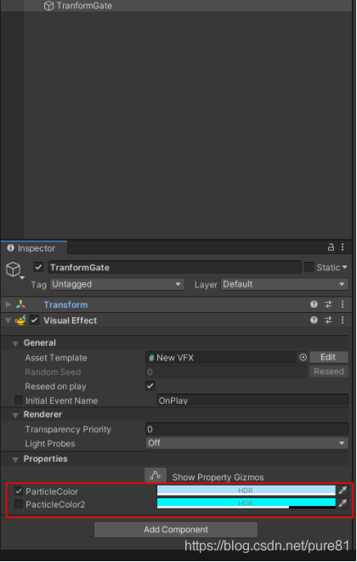This screenshot has height=562, width=357.
Task: Open the Visual Effect component three-dot menu
Action: point(343,320)
